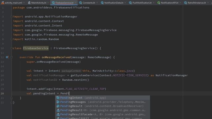This screenshot has width=212, height=119.
Task: Click the fold end marker at line 8
Action: (x=12, y=39)
